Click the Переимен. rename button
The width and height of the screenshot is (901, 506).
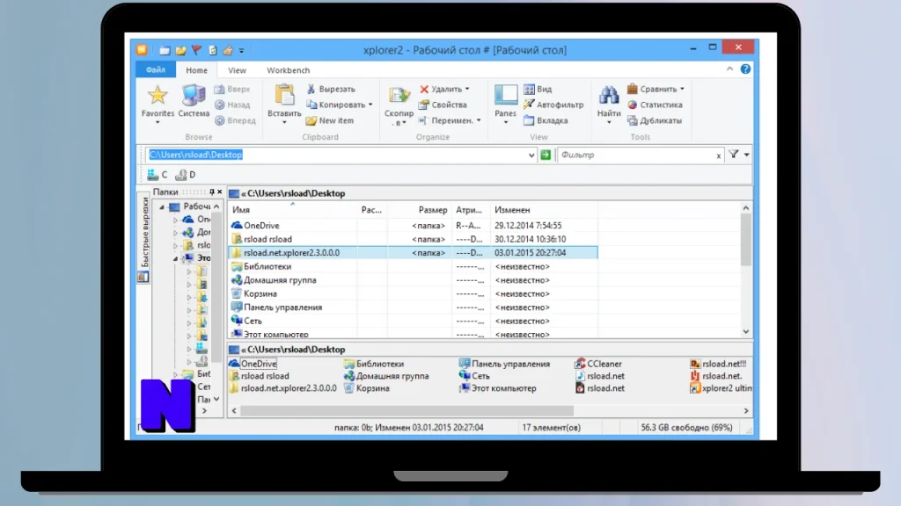pyautogui.click(x=446, y=120)
